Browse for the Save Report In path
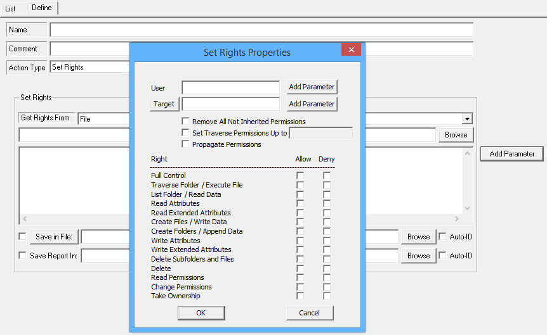 pyautogui.click(x=419, y=256)
